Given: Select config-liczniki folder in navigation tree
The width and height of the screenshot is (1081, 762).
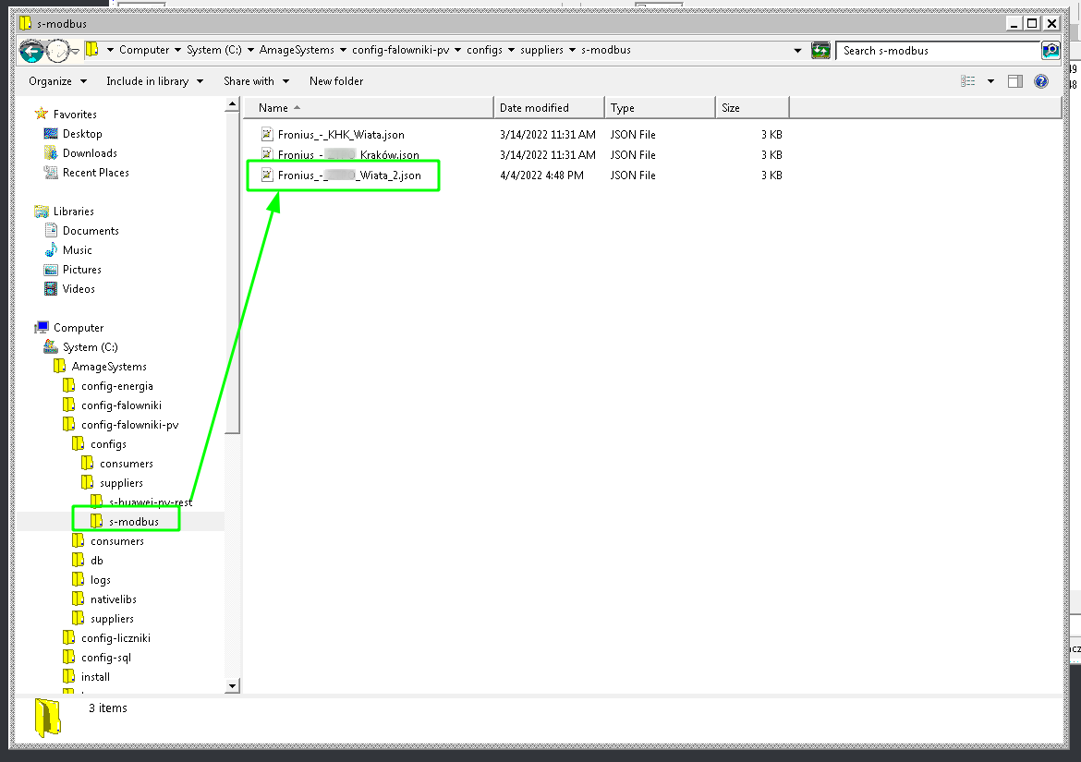Looking at the screenshot, I should pyautogui.click(x=115, y=638).
